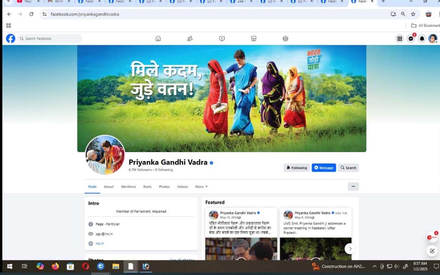Switch to the Mentions tab
Screen dimensions: 440x275
[x=128, y=187]
